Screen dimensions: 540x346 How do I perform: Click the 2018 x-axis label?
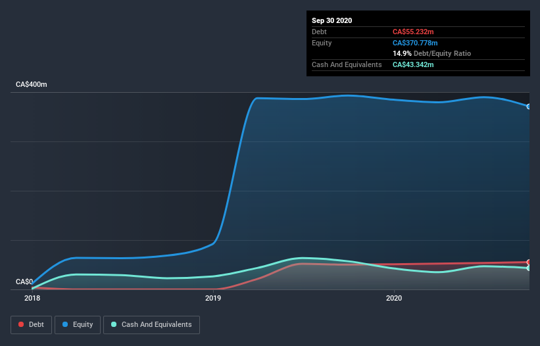click(x=32, y=298)
